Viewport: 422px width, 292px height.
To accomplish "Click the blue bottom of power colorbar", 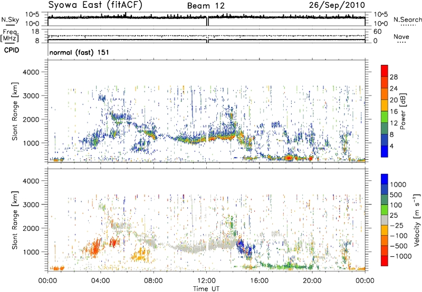I will tap(385, 151).
